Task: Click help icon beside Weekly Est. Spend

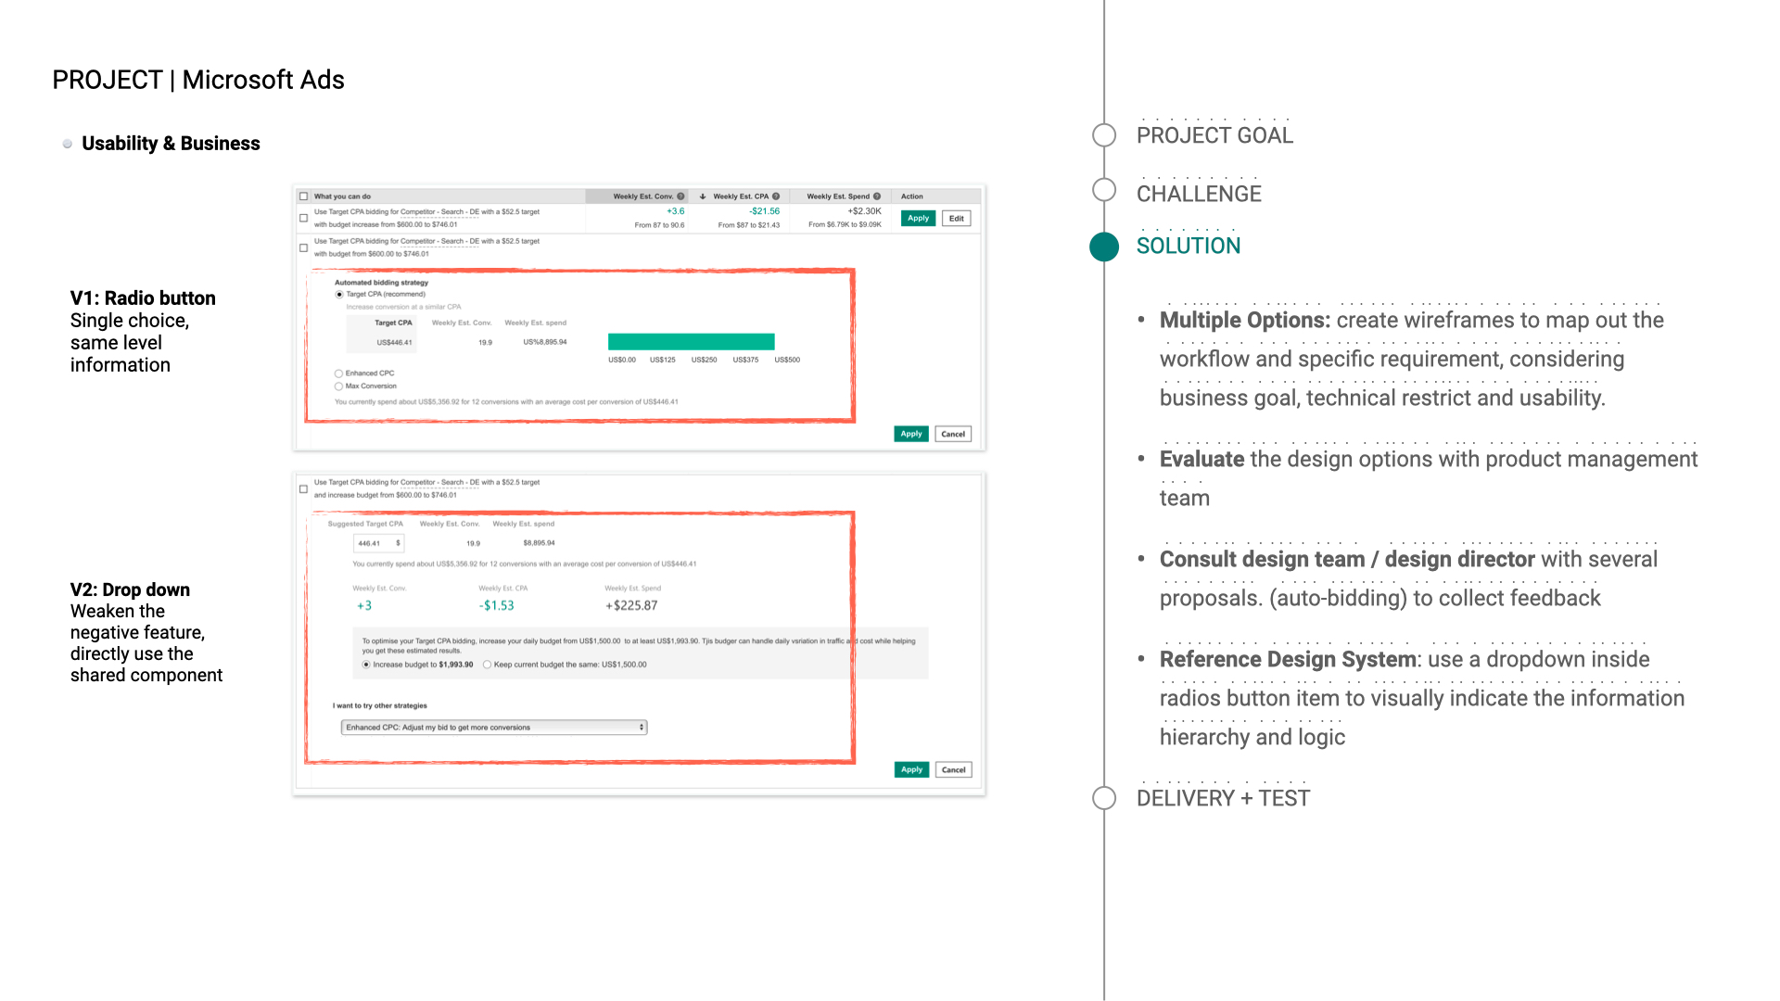Action: click(877, 196)
